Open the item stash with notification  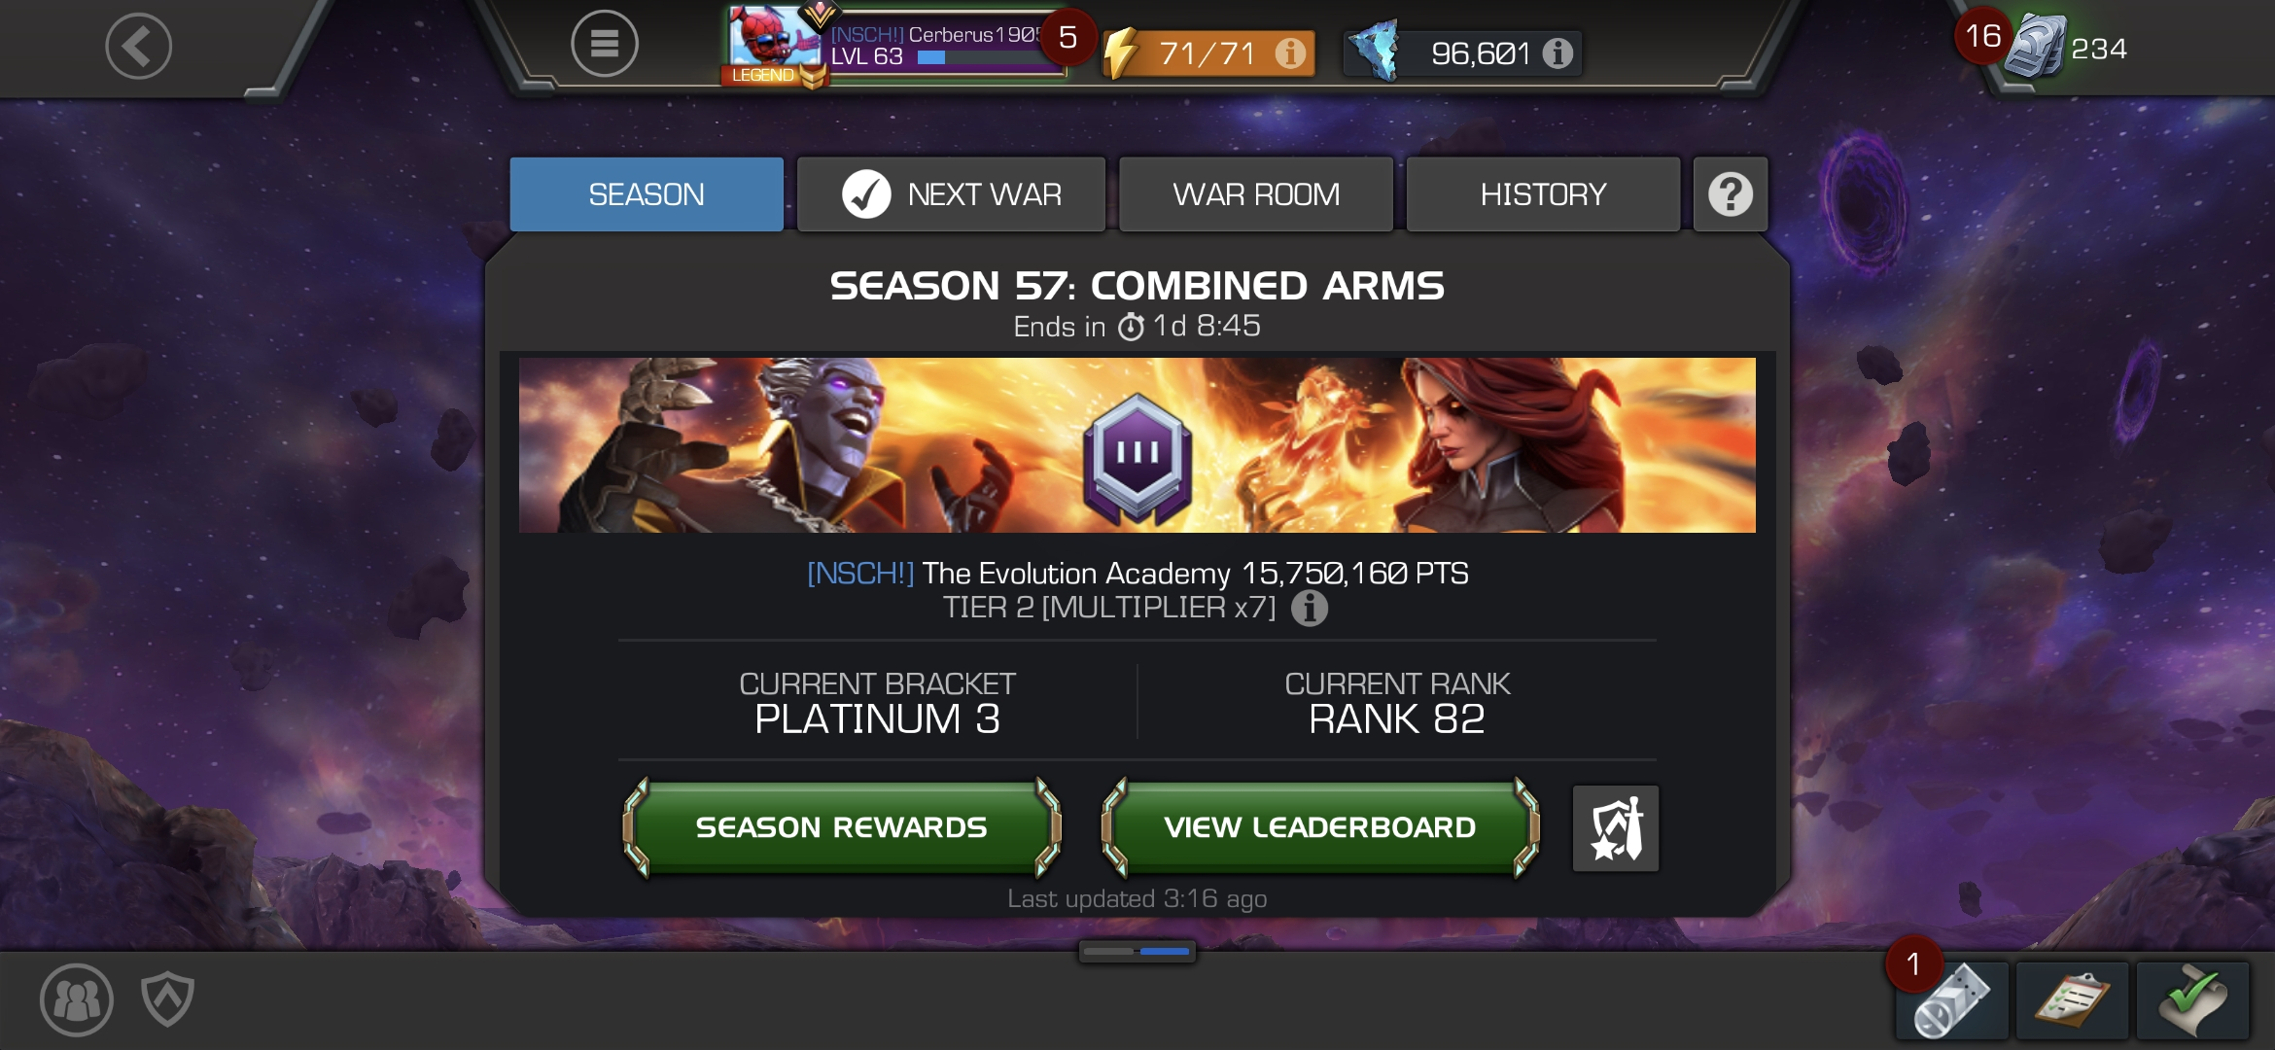pyautogui.click(x=1951, y=1000)
